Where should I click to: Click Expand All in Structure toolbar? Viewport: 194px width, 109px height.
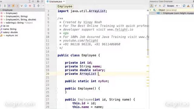[34, 6]
